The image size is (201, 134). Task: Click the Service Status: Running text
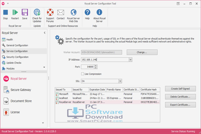tap(183, 131)
